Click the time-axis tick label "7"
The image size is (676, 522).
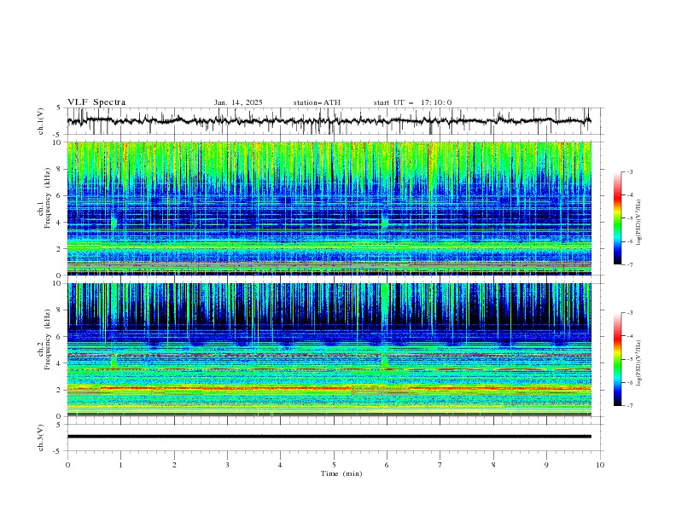440,465
